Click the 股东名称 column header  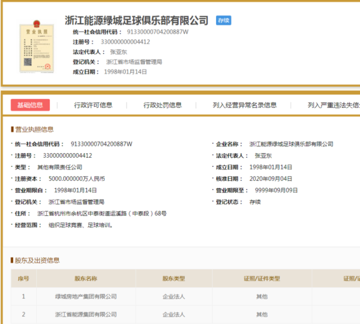click(x=85, y=278)
